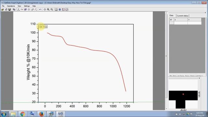This screenshot has height=117, width=208.
Task: Open the Operations menu
Action: click(x=11, y=6)
